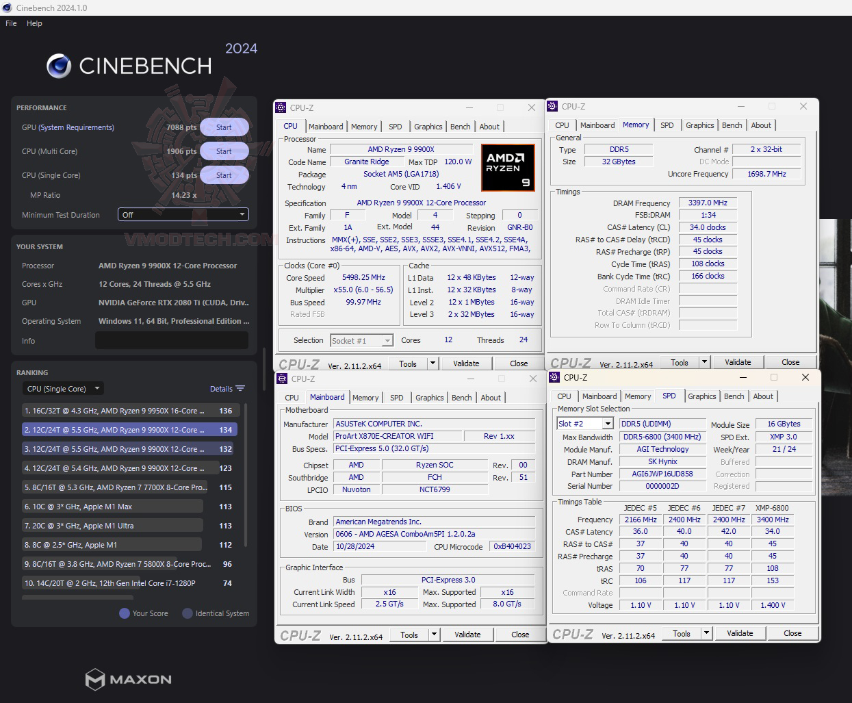
Task: Click the CPU-Z icon of the CPU tab window
Action: (x=281, y=107)
